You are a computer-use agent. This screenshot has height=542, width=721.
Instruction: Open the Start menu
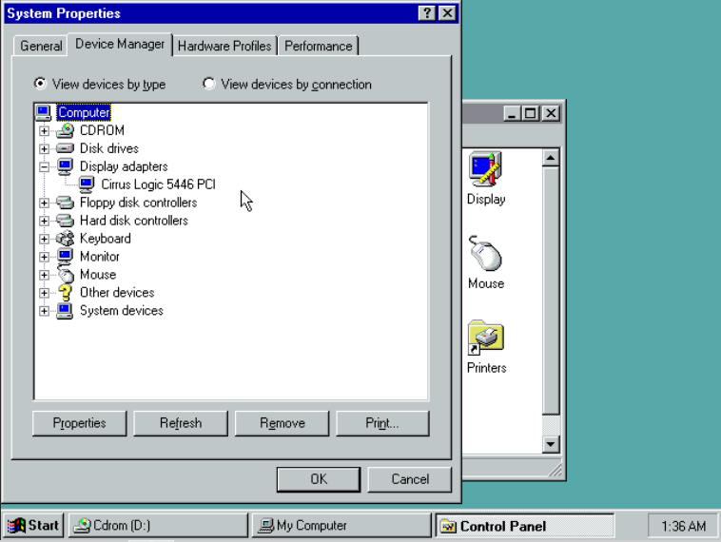coord(33,526)
